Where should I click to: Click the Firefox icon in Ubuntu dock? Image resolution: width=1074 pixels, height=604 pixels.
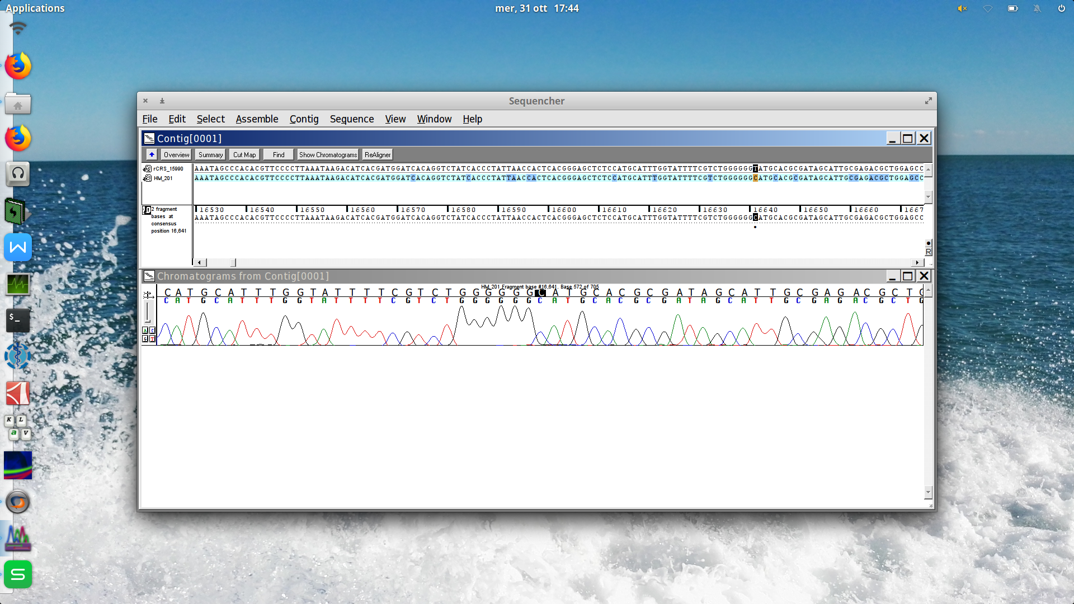pyautogui.click(x=18, y=67)
